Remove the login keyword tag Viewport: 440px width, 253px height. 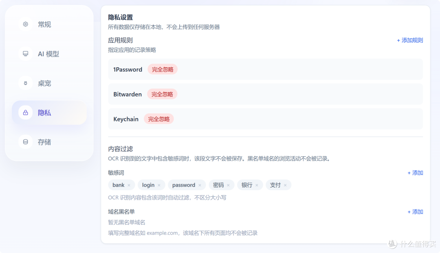coord(159,185)
